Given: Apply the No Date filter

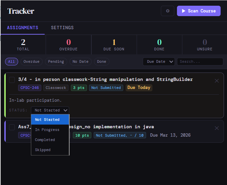Looking at the screenshot, I should [80, 61].
